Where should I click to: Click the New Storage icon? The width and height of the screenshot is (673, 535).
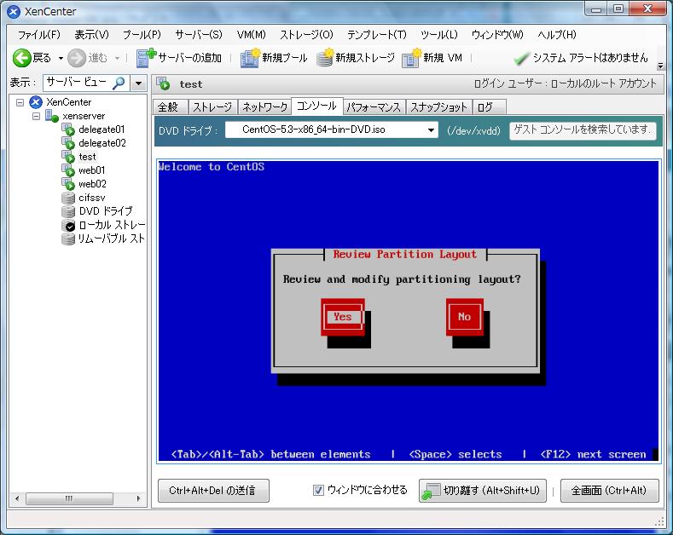point(325,58)
